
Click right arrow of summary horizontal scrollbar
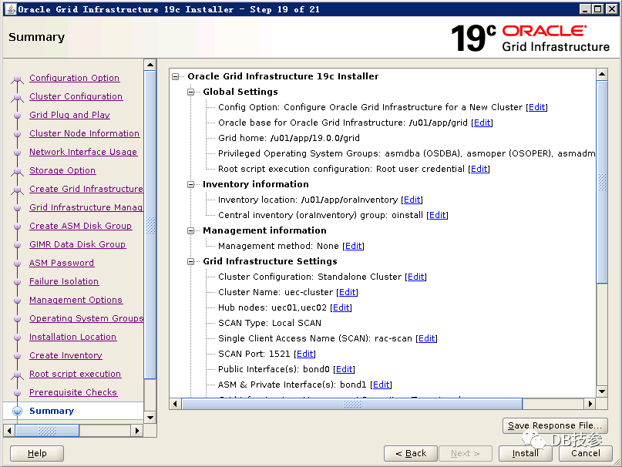point(590,404)
